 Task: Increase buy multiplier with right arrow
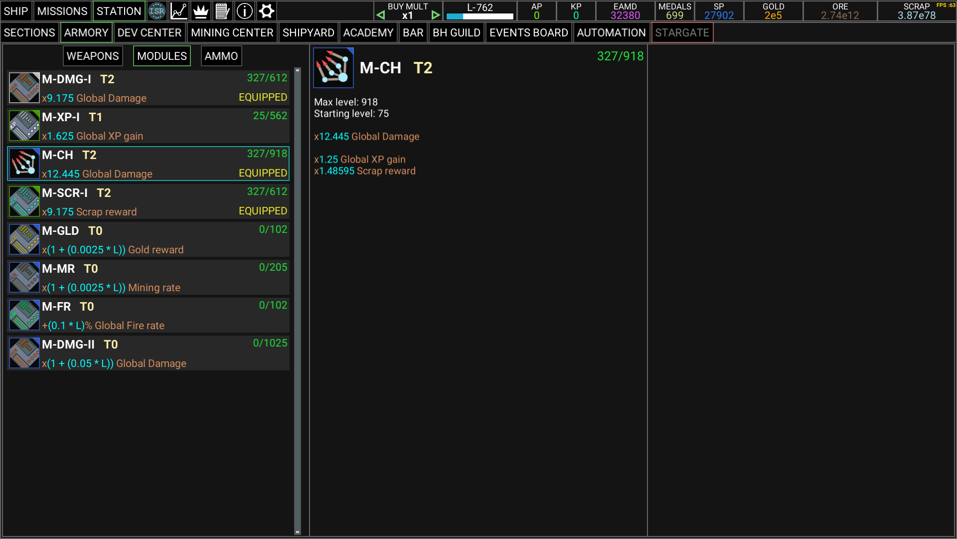tap(436, 15)
